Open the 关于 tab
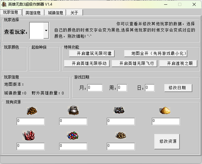The image size is (202, 164). coord(74,13)
